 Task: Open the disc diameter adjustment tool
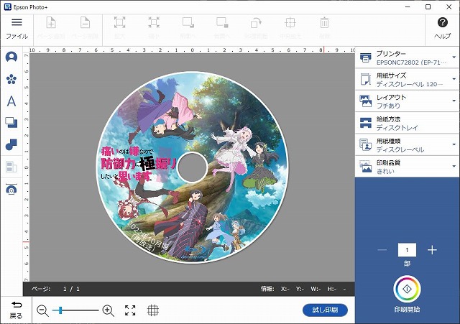(11, 190)
